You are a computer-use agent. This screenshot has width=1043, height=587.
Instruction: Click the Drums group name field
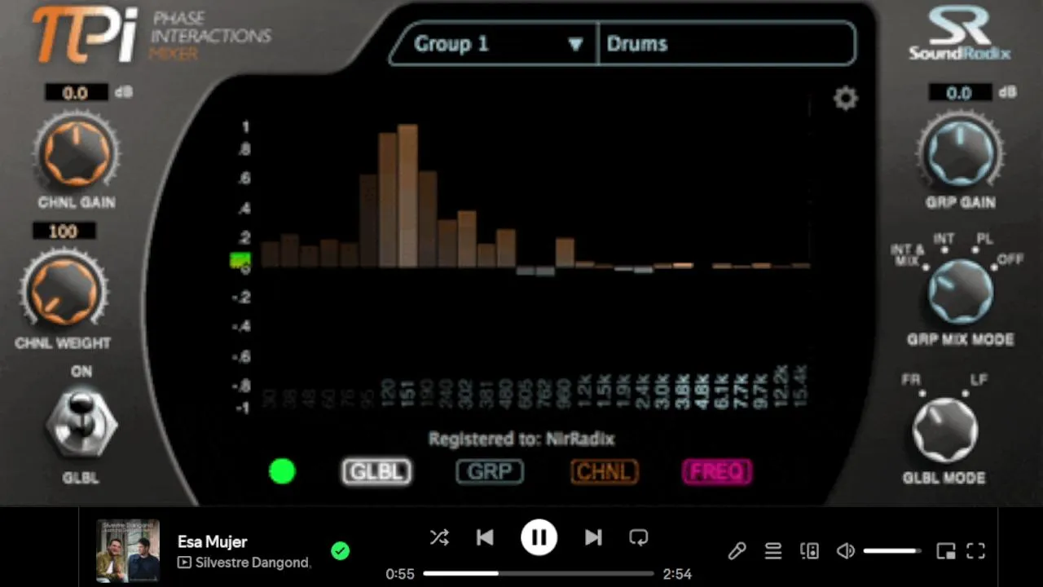pos(725,44)
